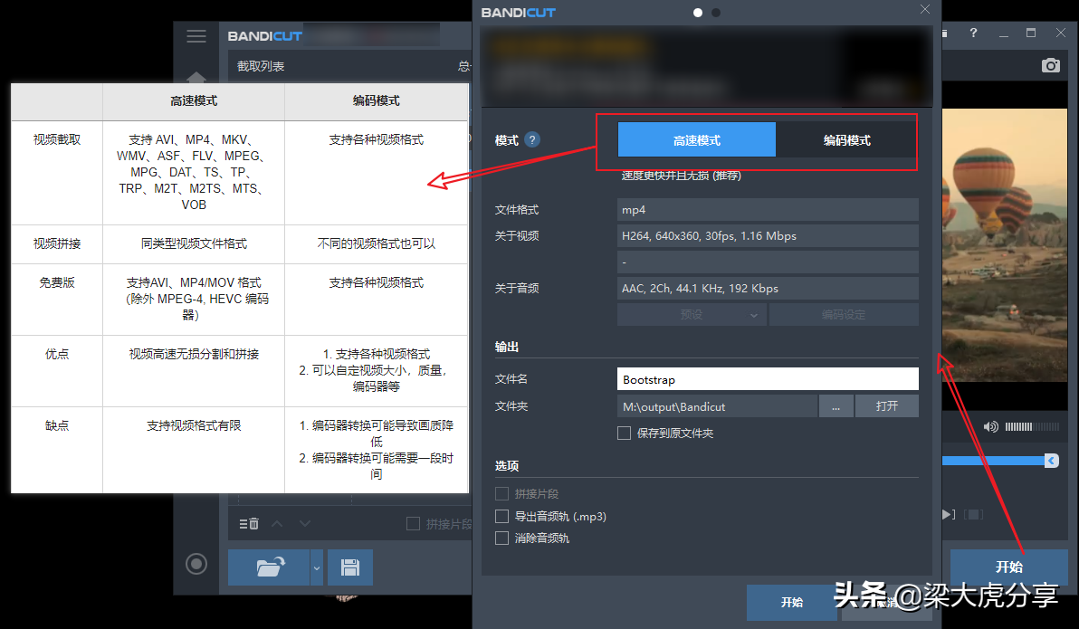This screenshot has height=629, width=1079.
Task: Toggle 拼接片段 checkbox in the main window list bar
Action: pos(413,524)
